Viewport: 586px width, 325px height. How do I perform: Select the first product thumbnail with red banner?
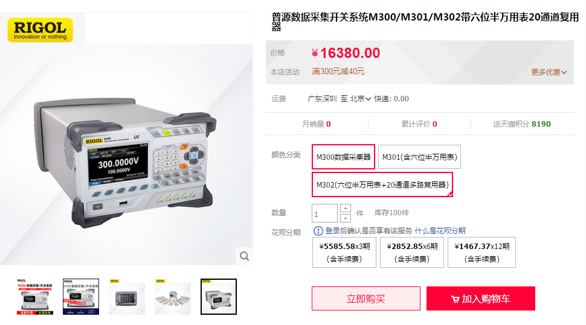click(35, 297)
